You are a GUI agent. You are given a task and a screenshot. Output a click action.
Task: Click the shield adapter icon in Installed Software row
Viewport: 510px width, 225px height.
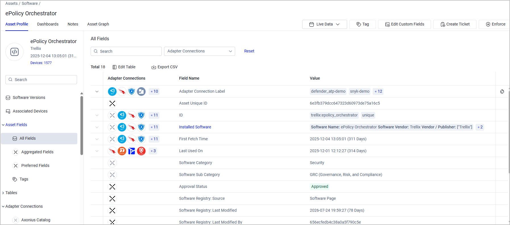pos(141,127)
